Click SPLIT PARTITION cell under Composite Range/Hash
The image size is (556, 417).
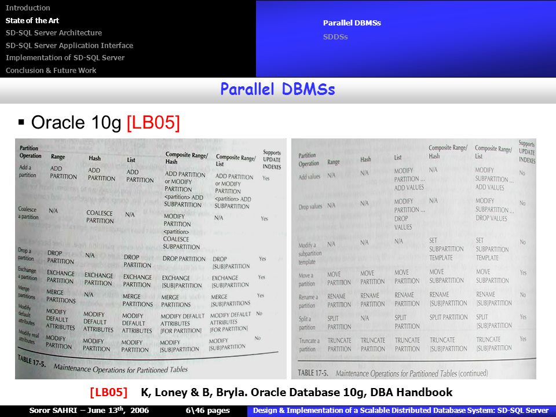pos(448,317)
